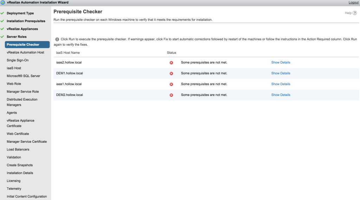The height and width of the screenshot is (200, 360).
Task: Click the info icon beside the Run instructions
Action: pos(57,39)
